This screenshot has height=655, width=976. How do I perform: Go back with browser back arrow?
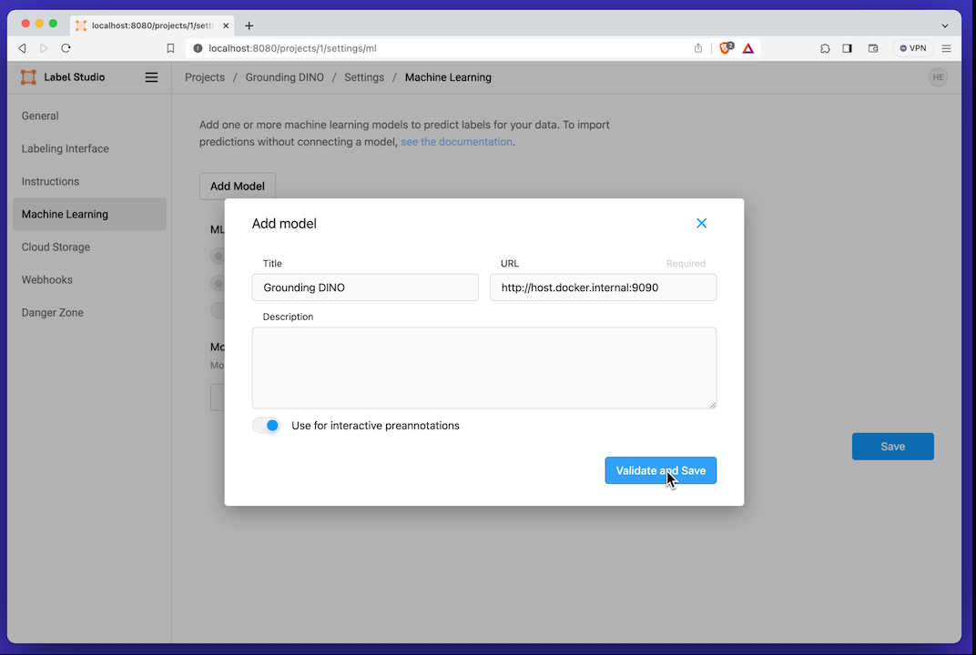23,48
